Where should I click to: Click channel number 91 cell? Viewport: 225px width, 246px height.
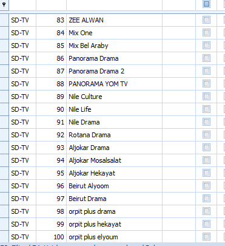(x=51, y=122)
